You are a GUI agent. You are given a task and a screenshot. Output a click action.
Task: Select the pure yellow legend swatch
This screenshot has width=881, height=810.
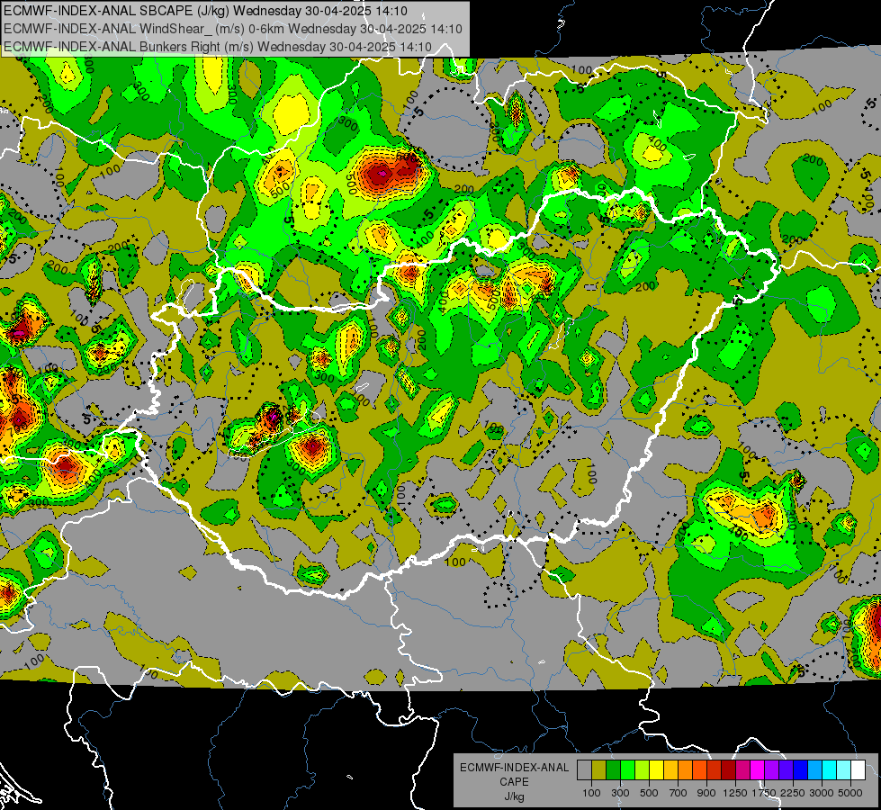point(656,770)
